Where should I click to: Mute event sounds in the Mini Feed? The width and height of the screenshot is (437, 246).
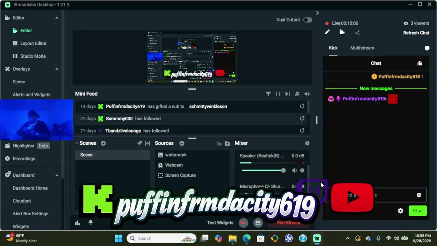pyautogui.click(x=297, y=94)
